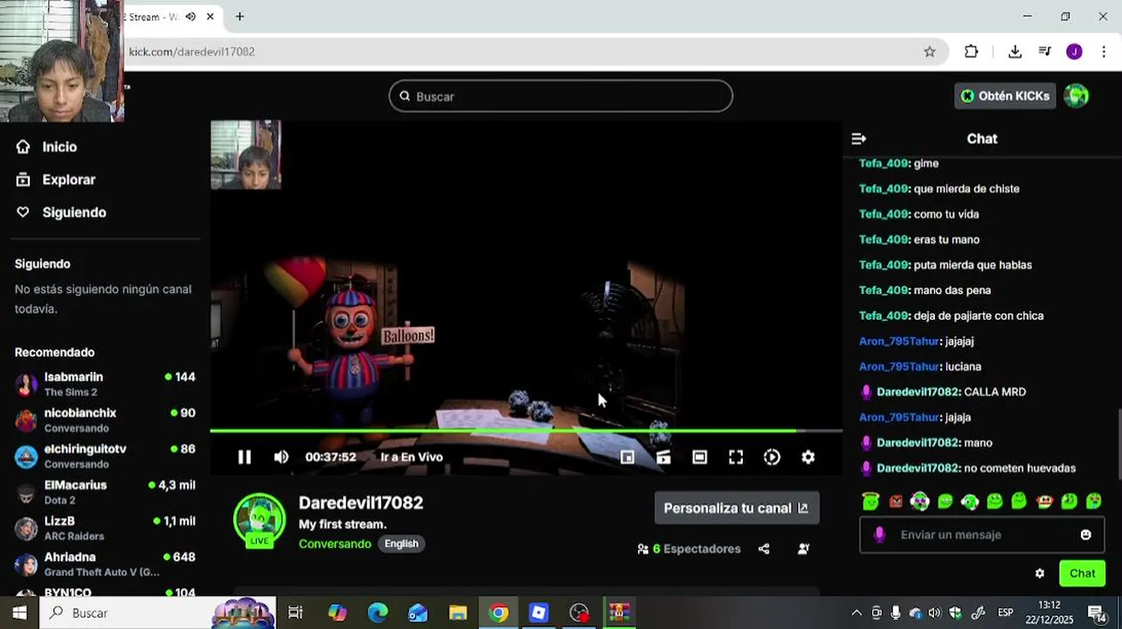1122x629 pixels.
Task: Open recommended channel isabmariin
Action: (x=105, y=384)
